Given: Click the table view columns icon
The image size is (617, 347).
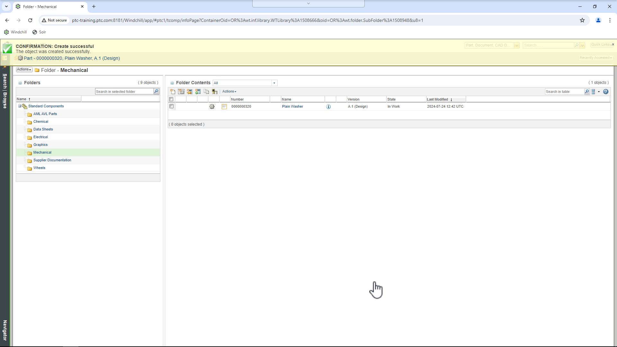Looking at the screenshot, I should pos(594,92).
